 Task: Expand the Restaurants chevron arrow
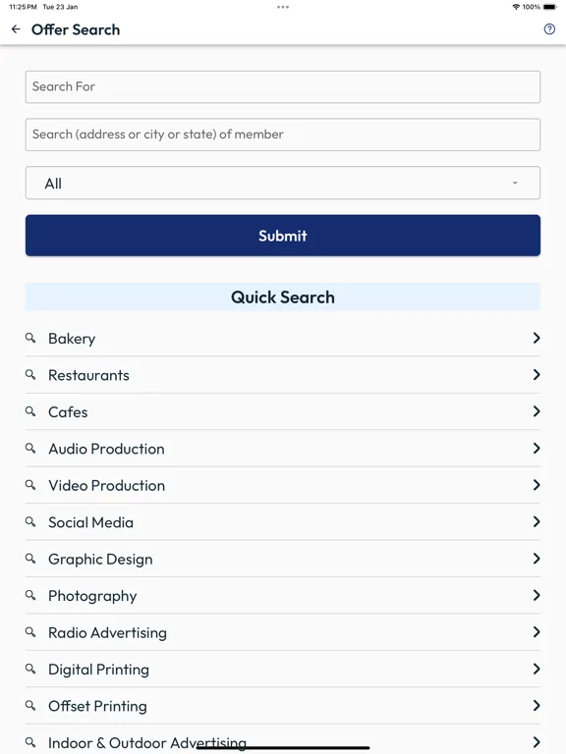tap(537, 375)
